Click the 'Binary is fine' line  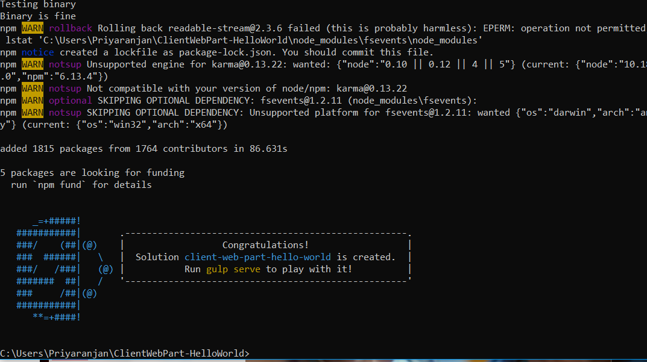pyautogui.click(x=38, y=16)
